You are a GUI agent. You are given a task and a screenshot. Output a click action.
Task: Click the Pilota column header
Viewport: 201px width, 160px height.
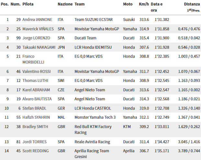click(x=28, y=4)
